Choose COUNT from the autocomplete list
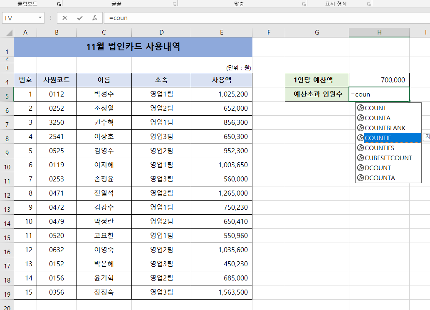The image size is (430, 310). tap(388, 108)
